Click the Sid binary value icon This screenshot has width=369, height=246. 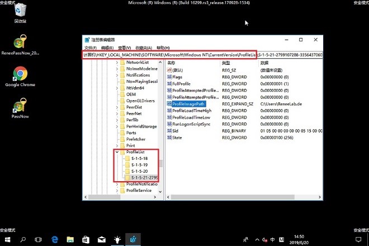[169, 131]
